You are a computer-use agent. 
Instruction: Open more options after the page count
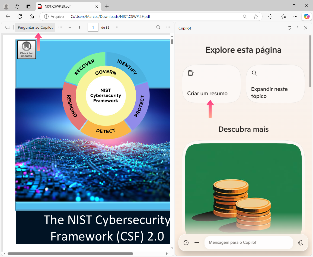coord(116,27)
